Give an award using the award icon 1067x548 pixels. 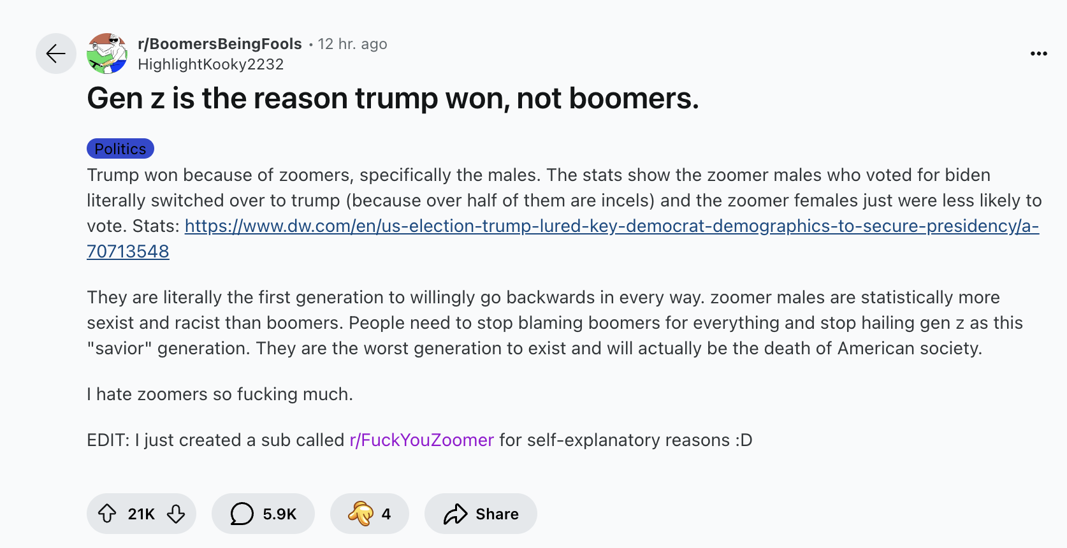coord(361,514)
